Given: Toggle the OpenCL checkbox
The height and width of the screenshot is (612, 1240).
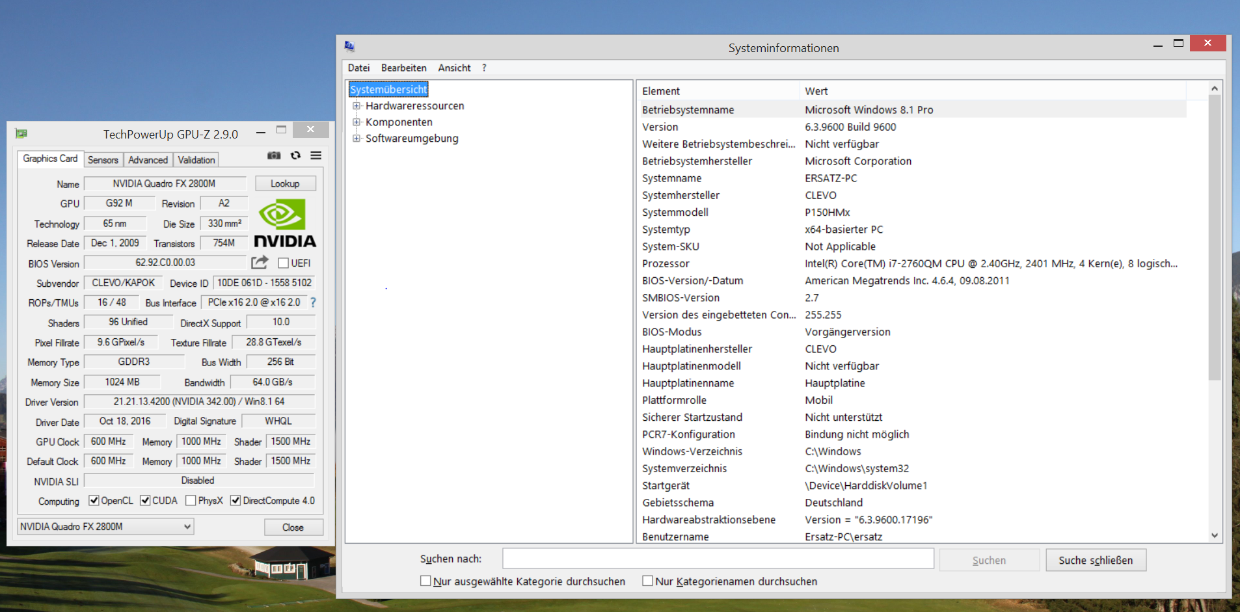Looking at the screenshot, I should [x=94, y=500].
